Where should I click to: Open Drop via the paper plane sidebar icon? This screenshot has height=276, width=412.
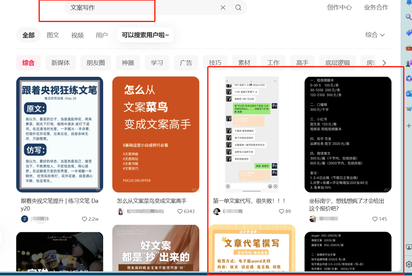(409, 109)
